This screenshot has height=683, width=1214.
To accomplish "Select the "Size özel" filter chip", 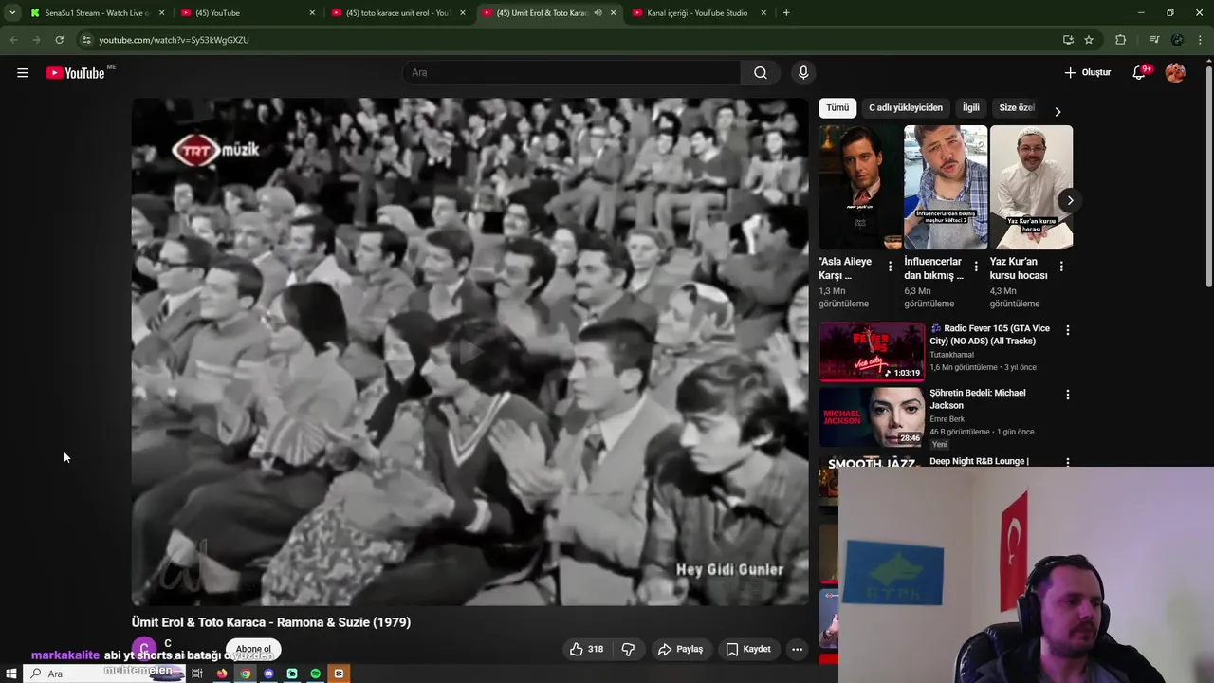I will tap(1017, 108).
